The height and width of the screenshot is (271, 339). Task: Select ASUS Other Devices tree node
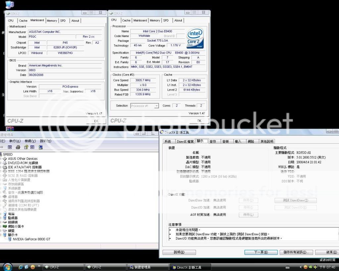(x=23, y=158)
